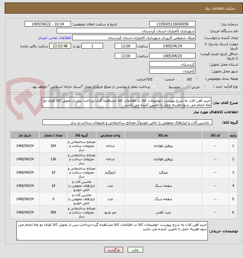Viewport: 243px width, 258px height.
Task: Click the متر مربع unit cell
Action: (x=110, y=212)
